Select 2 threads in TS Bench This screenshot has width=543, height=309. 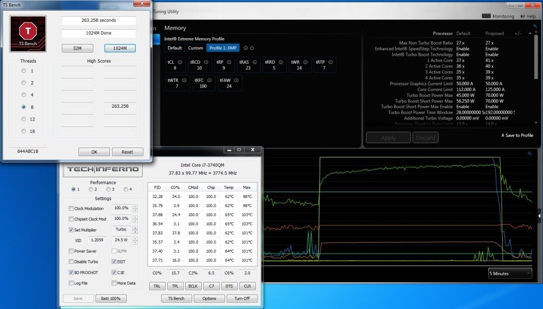pos(23,83)
